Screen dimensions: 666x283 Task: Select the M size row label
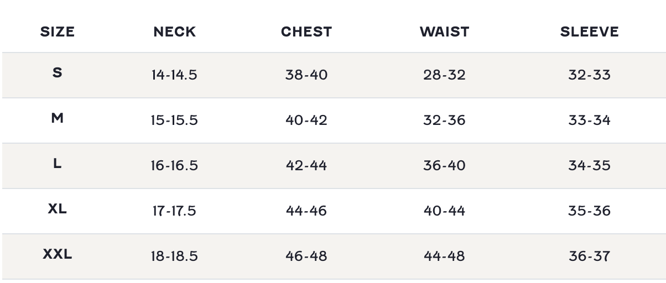(x=58, y=118)
